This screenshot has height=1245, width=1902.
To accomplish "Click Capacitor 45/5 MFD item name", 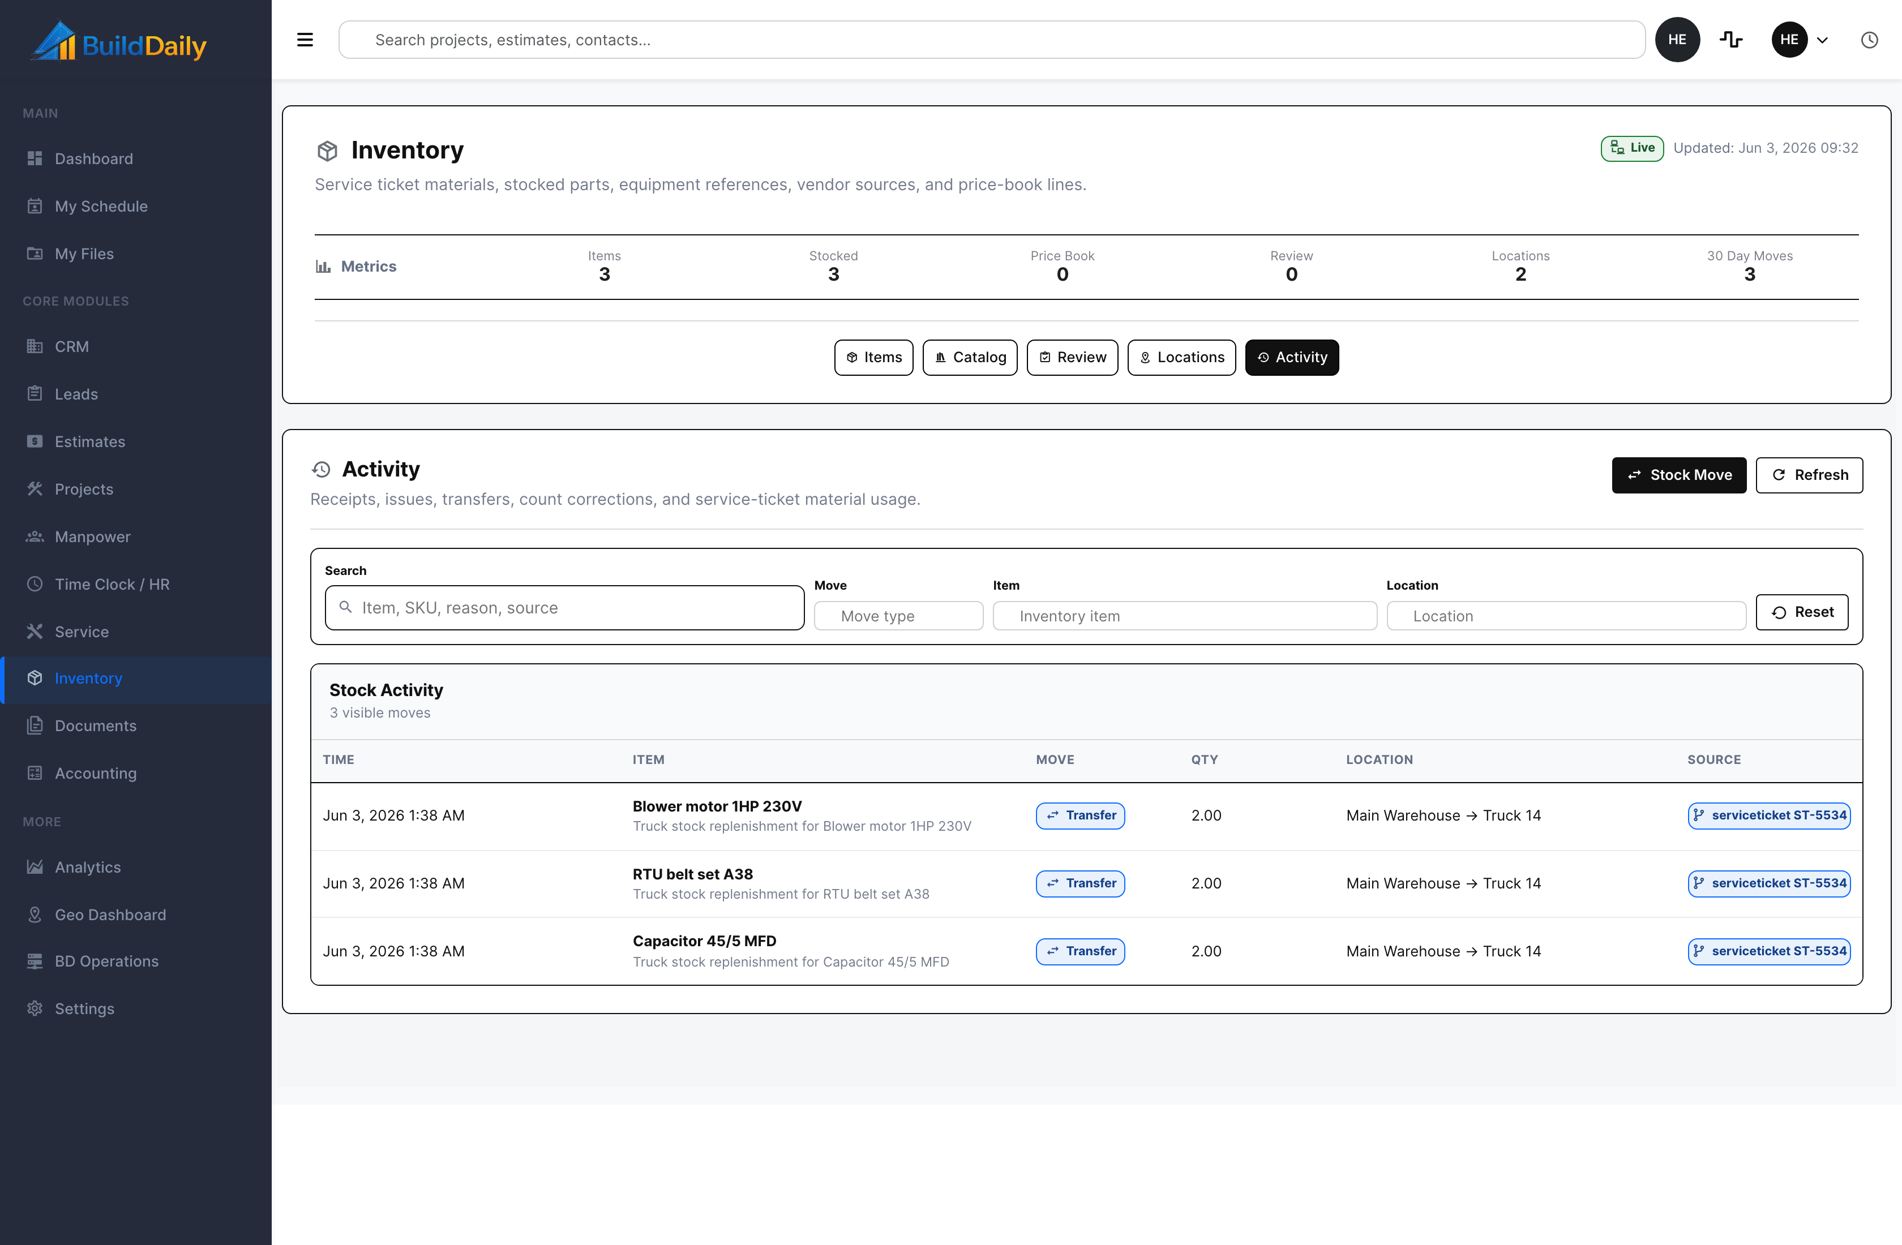I will [x=704, y=941].
